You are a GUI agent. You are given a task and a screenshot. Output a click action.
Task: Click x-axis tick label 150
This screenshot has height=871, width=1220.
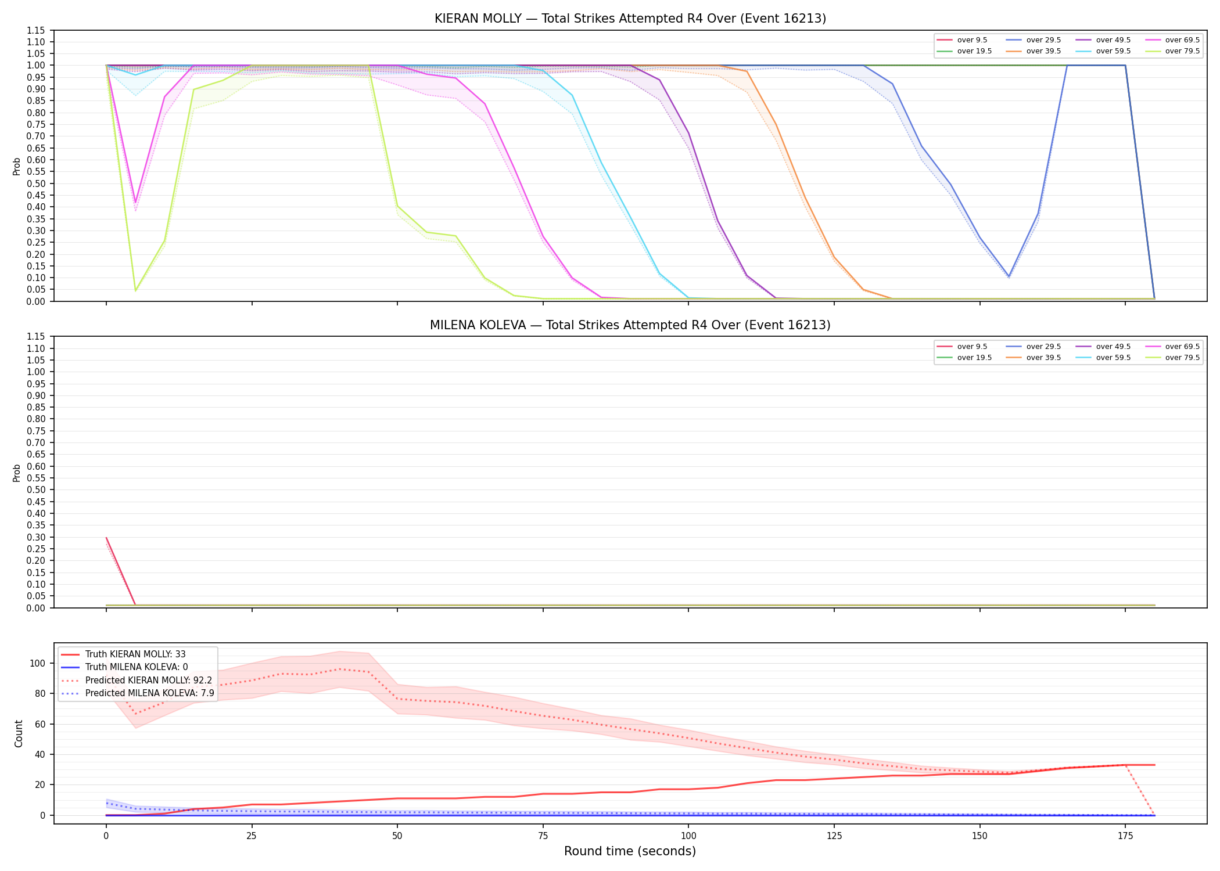click(979, 836)
